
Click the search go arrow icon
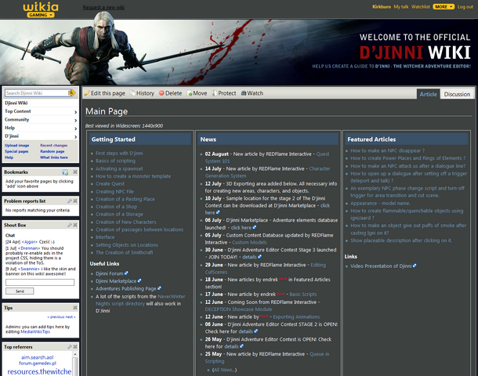pos(72,93)
